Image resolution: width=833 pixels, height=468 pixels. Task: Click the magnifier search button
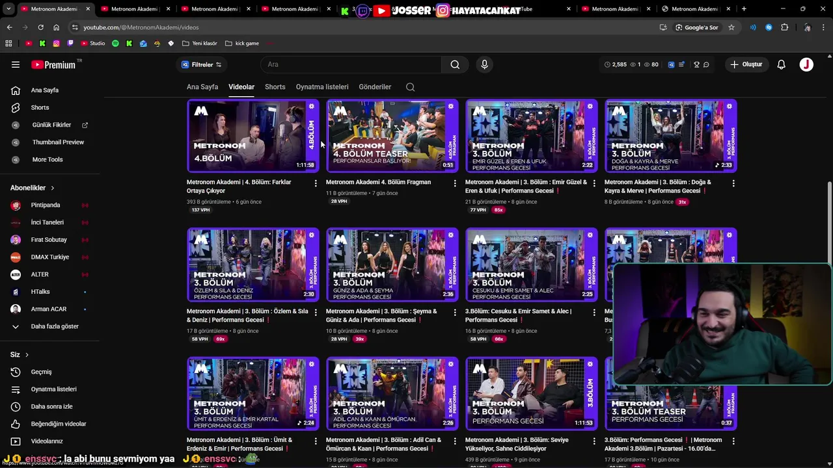(x=455, y=64)
